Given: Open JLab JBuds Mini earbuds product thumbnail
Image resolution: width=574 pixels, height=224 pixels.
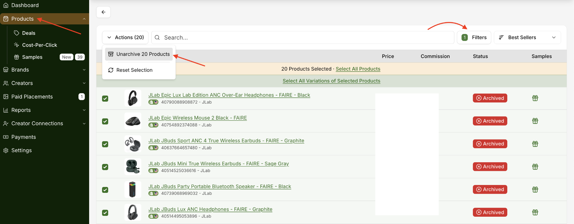Looking at the screenshot, I should point(133,167).
